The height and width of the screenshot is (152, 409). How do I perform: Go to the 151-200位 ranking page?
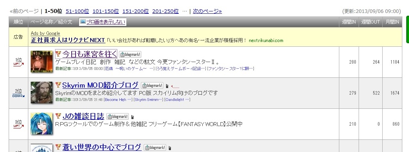pos(135,11)
